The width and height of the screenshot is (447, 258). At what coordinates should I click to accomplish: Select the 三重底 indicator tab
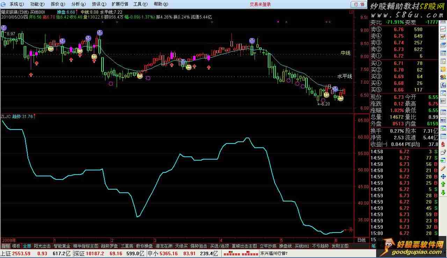(127, 246)
